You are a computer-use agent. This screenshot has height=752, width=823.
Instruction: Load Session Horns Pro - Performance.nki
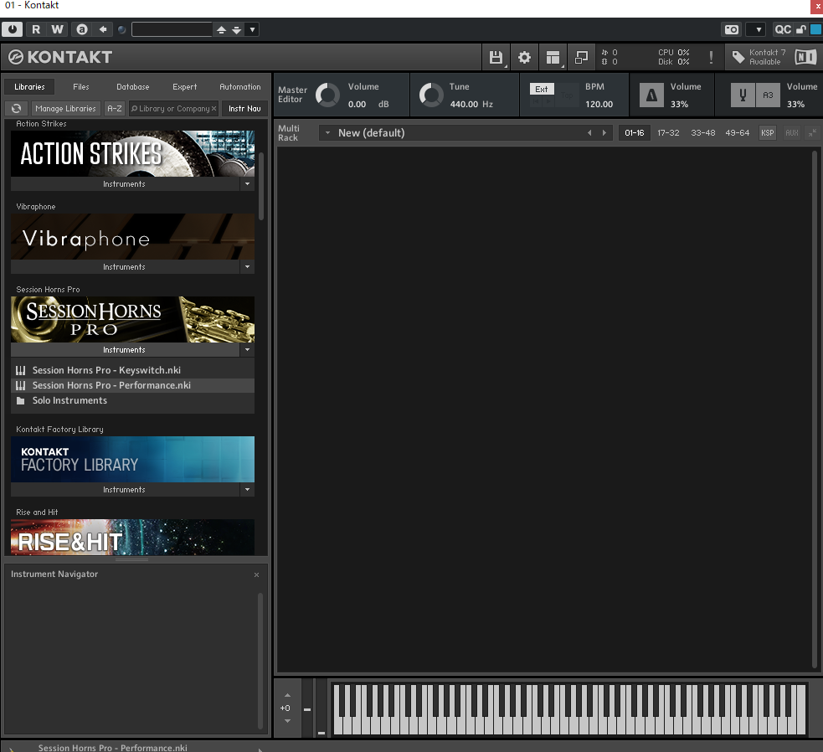113,384
